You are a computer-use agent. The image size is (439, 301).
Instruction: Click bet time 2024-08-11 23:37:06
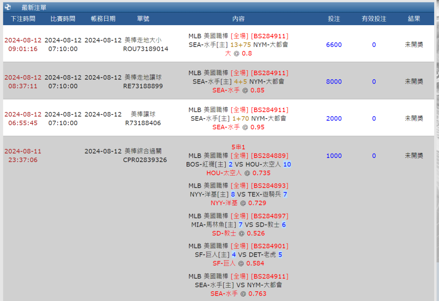[x=23, y=156]
